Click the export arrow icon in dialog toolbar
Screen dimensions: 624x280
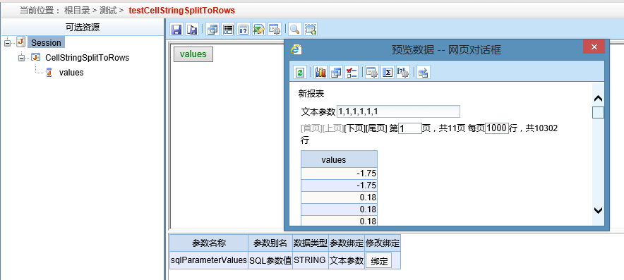[x=424, y=73]
